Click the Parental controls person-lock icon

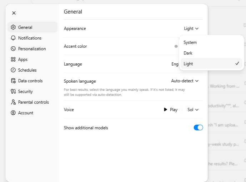13,102
